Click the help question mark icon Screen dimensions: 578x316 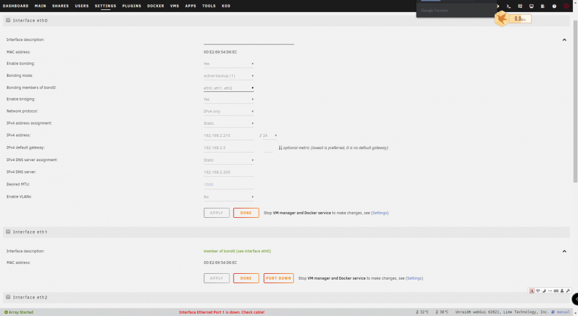point(554,6)
